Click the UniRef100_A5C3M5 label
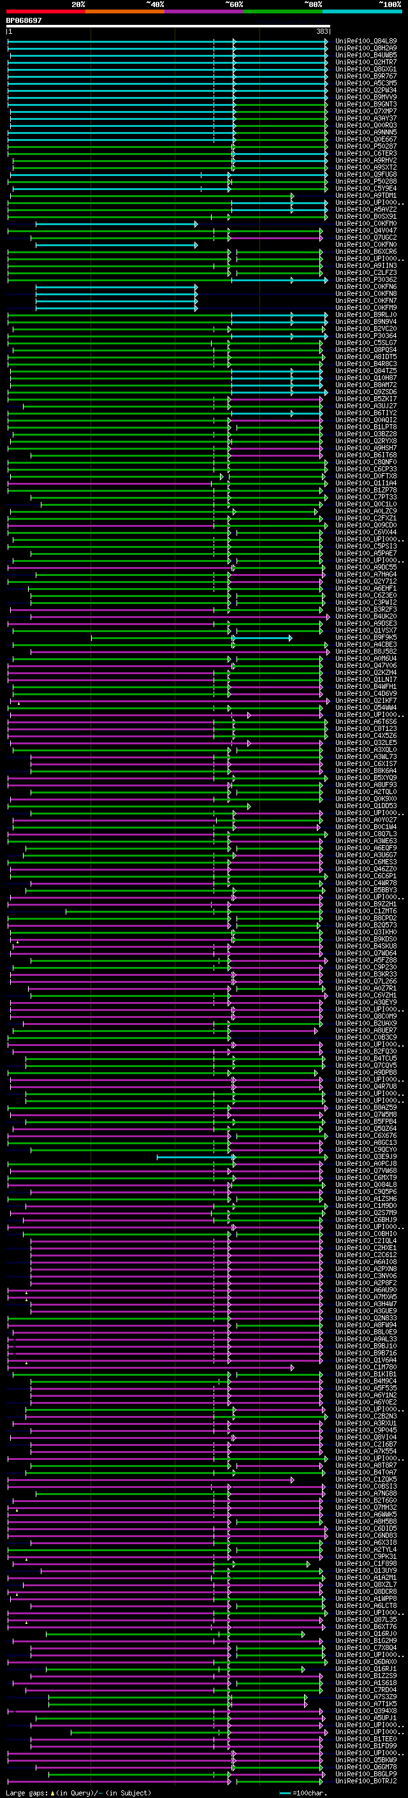This screenshot has width=408, height=1798. pyautogui.click(x=366, y=83)
